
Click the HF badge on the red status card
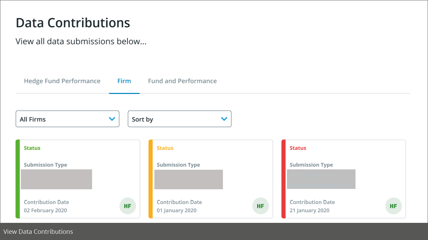(x=393, y=206)
